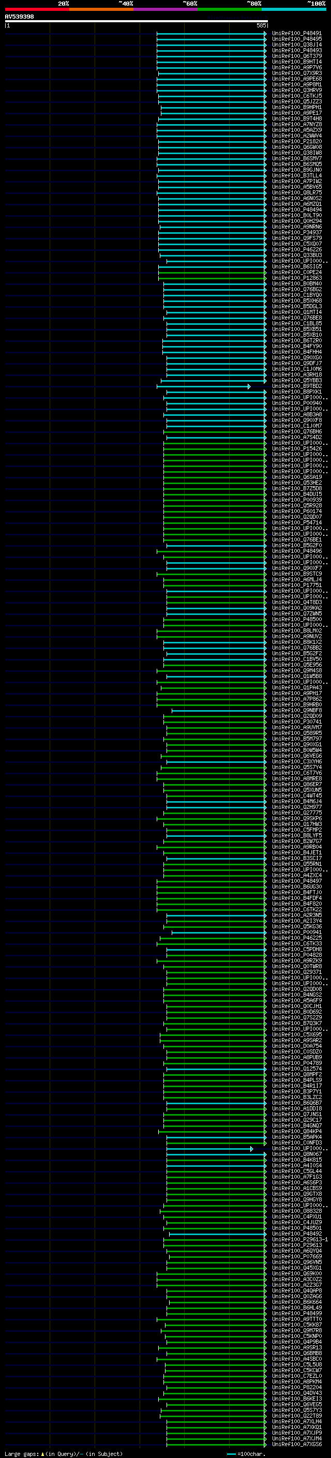Select hit label UniRef100_C3XYH6

pos(297,761)
